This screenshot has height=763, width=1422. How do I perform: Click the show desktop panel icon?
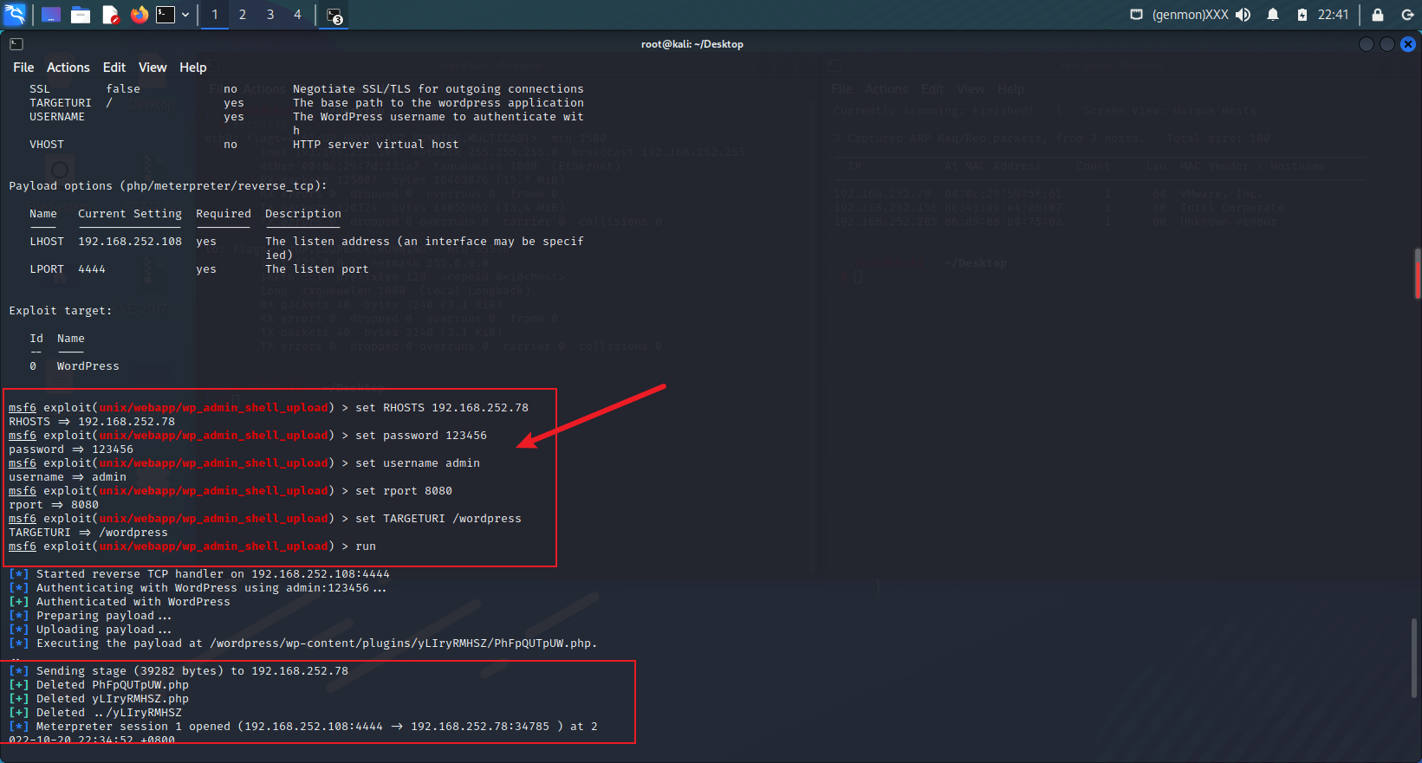pyautogui.click(x=51, y=15)
